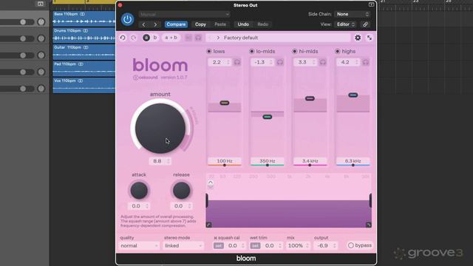
Task: Click the output -6.9 stepper arrows
Action: (x=334, y=246)
